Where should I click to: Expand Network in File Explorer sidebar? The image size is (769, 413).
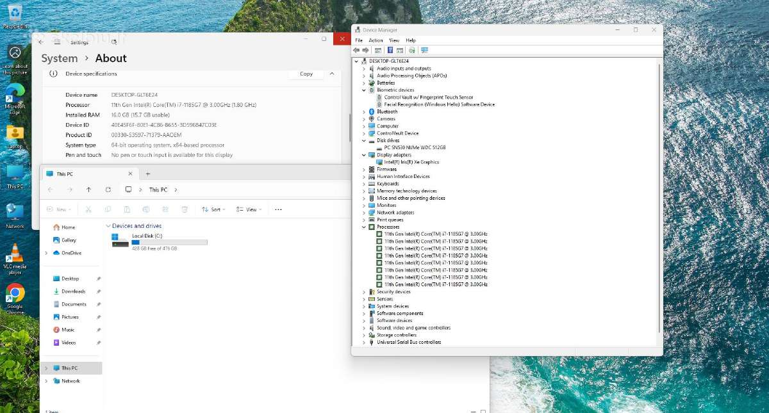pos(46,381)
